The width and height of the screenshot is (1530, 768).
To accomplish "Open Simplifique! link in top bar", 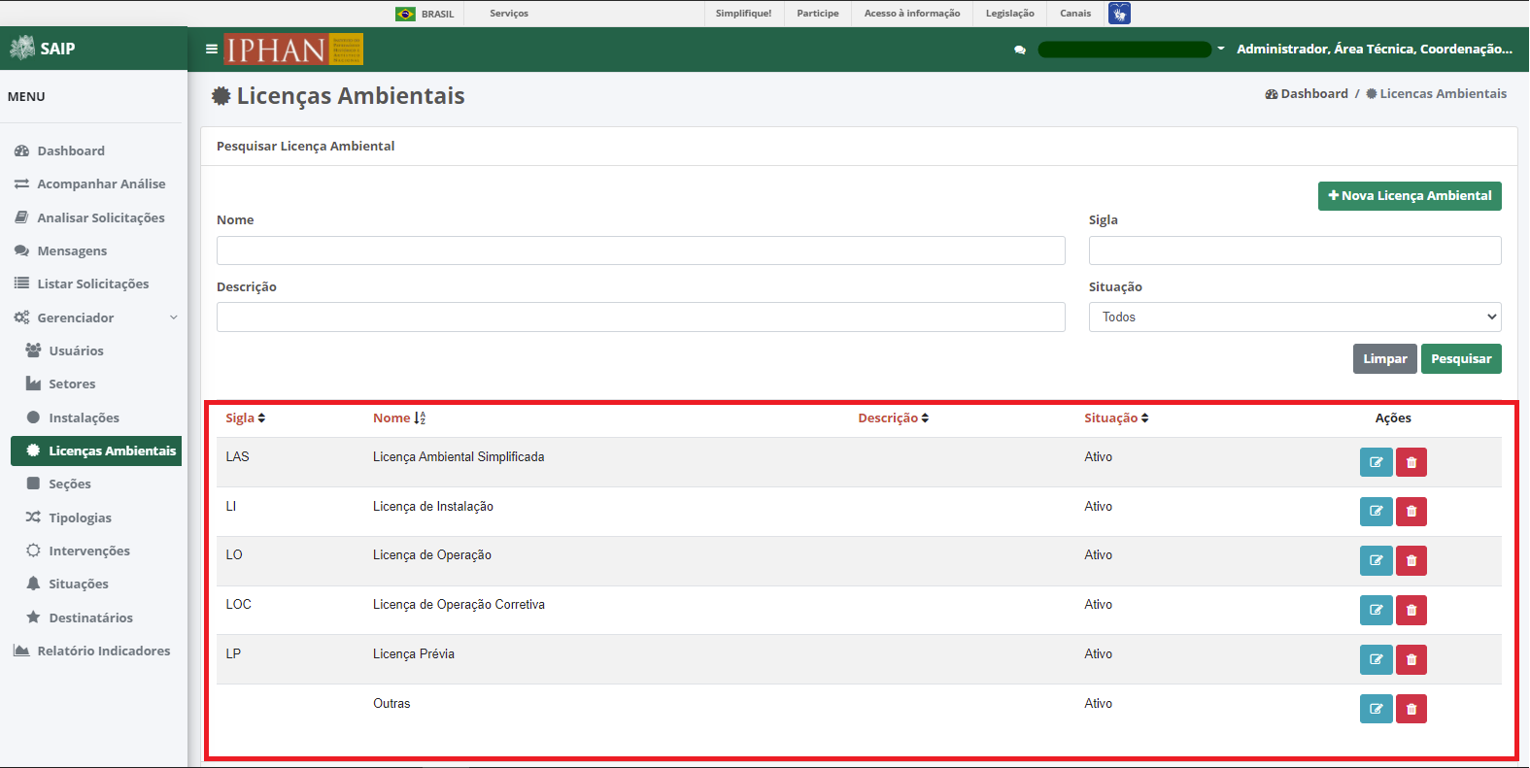I will (x=744, y=14).
